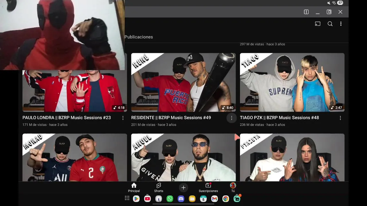The image size is (367, 206).
Task: Open YouTube search magnifier
Action: [330, 24]
